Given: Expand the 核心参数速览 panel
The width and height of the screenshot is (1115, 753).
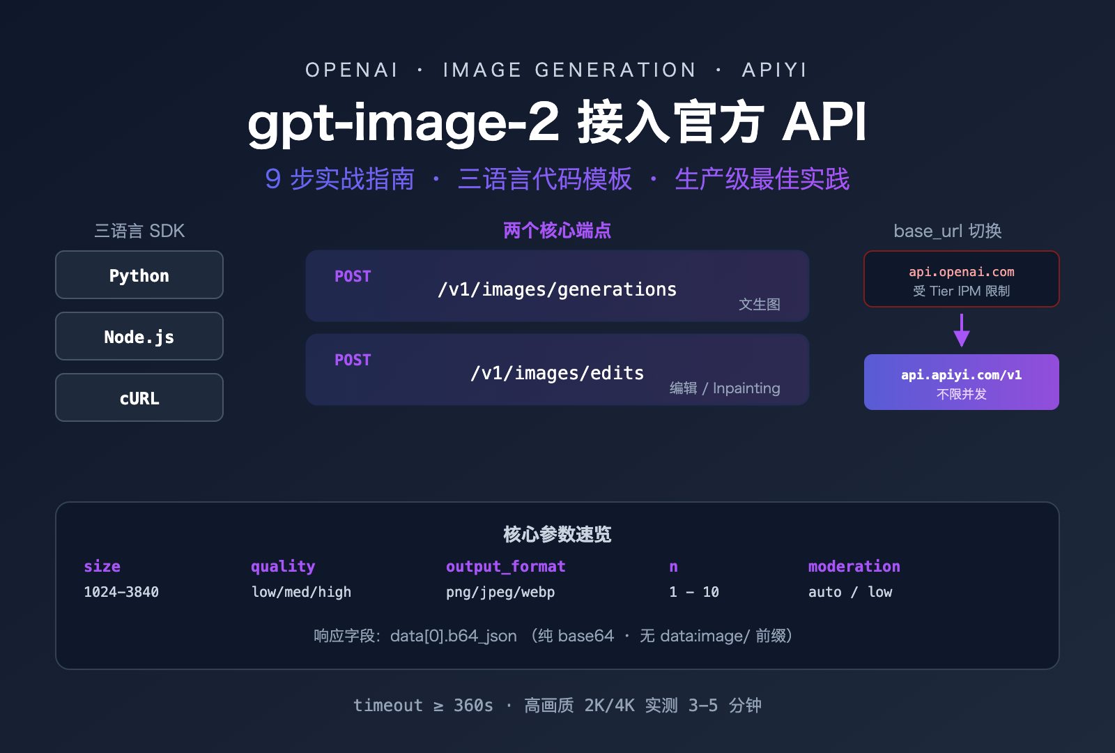Looking at the screenshot, I should [556, 535].
